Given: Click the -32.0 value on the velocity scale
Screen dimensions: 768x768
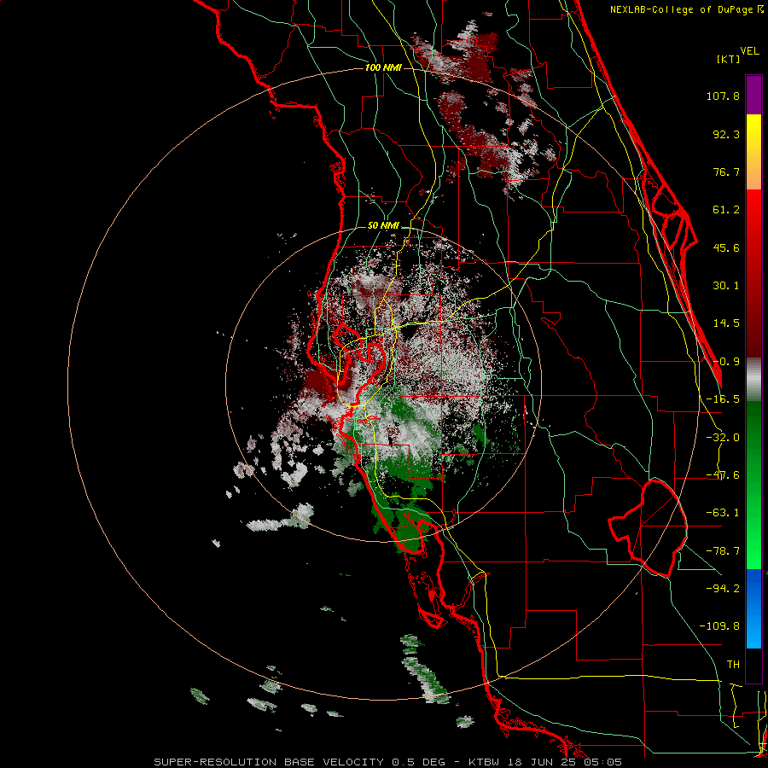Looking at the screenshot, I should tap(723, 438).
